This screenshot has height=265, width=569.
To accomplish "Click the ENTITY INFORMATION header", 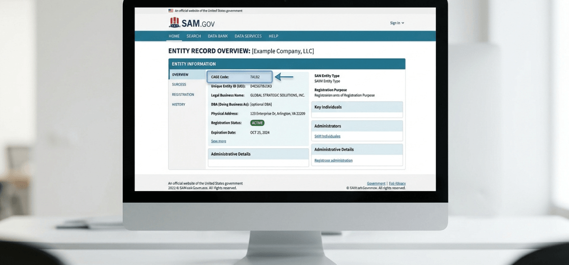I will (287, 64).
